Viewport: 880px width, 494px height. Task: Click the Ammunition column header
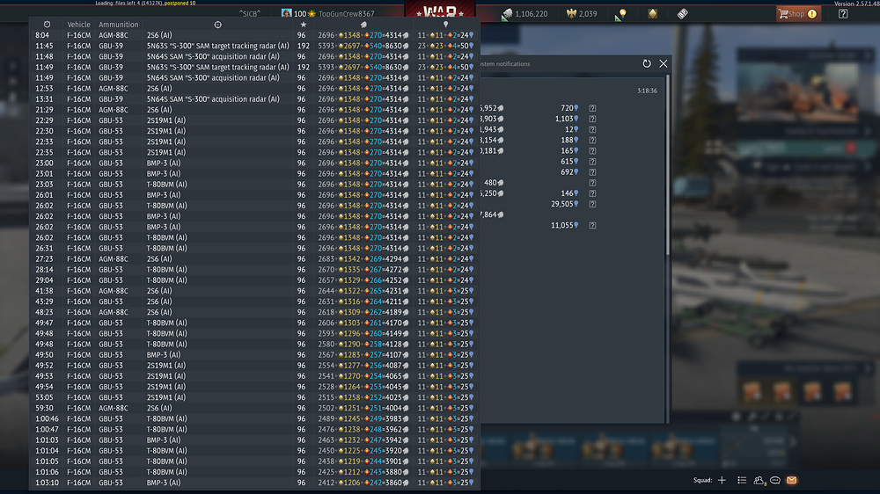119,25
